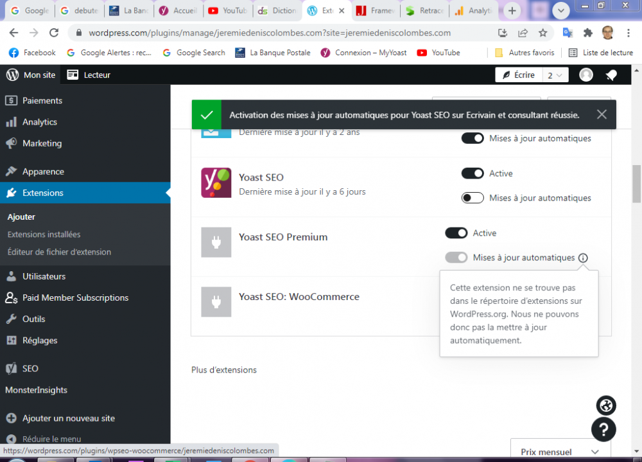This screenshot has height=462, width=642.
Task: Open Utilisateurs in the sidebar
Action: (x=85, y=276)
